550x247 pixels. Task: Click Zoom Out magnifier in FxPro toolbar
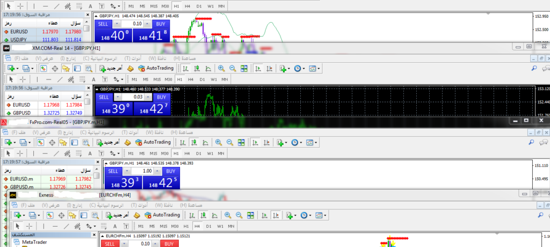coord(230,142)
